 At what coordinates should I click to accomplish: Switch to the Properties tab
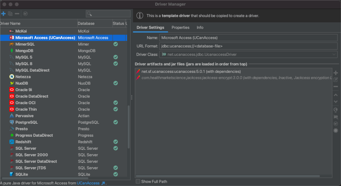point(180,28)
